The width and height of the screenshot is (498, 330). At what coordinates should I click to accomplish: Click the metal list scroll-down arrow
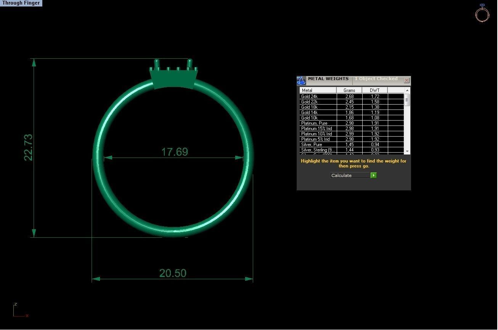[x=407, y=151]
